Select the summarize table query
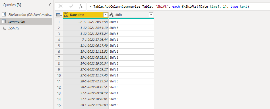The image size is (270, 109). (26, 22)
